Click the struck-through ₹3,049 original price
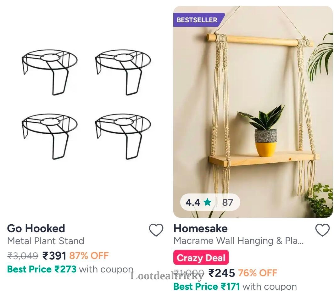Image resolution: width=334 pixels, height=291 pixels. click(x=23, y=256)
